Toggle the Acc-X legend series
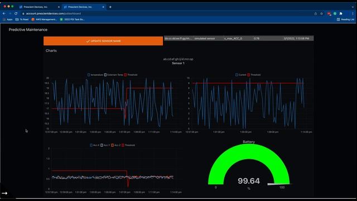 [94, 145]
